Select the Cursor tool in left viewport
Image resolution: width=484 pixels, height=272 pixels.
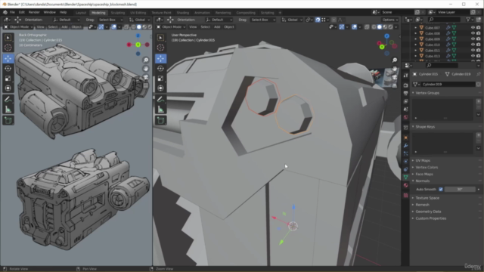(x=8, y=48)
